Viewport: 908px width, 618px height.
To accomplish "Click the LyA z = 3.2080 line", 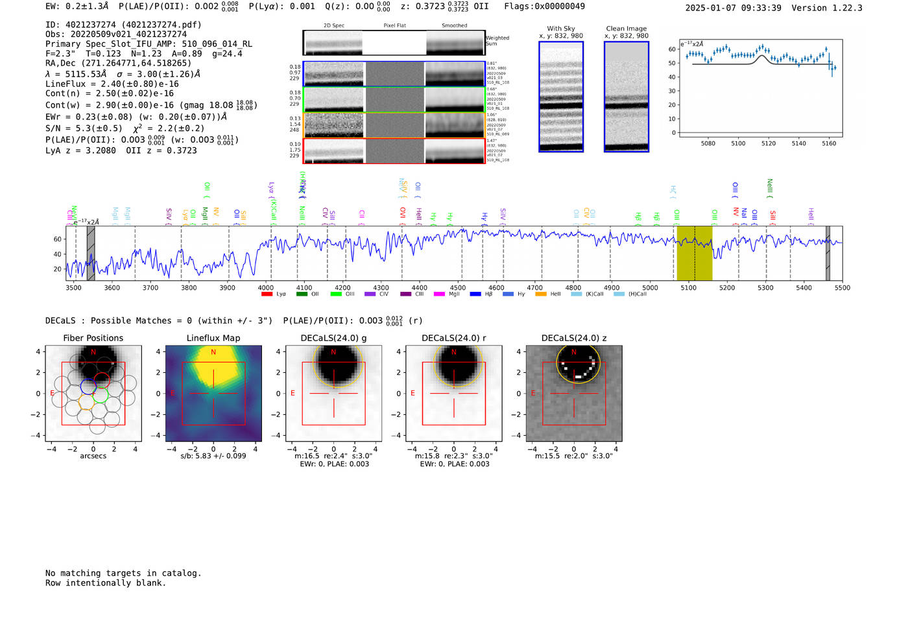I will tap(81, 150).
